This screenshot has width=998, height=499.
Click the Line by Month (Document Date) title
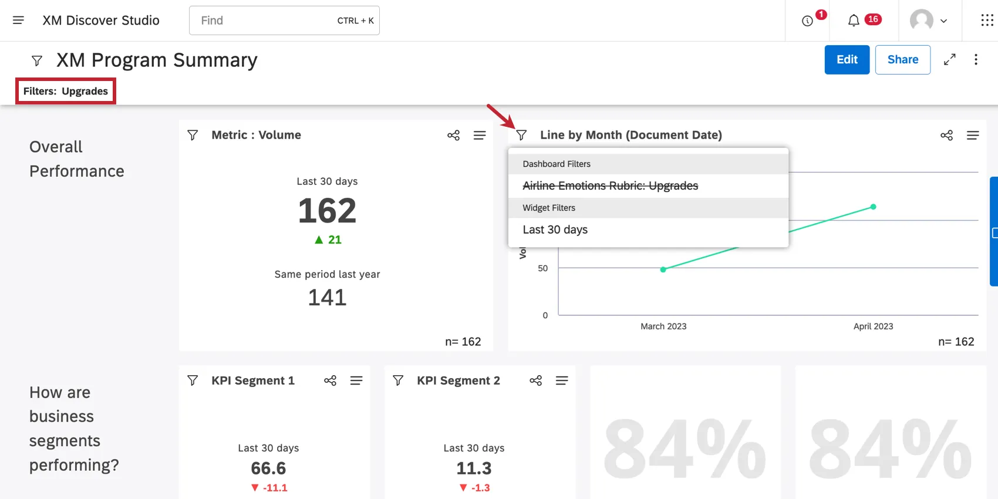click(x=631, y=135)
